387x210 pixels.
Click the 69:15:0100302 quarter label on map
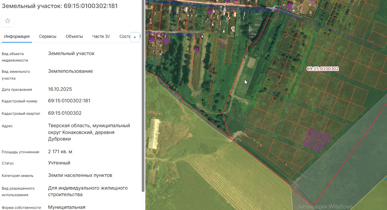(x=323, y=69)
